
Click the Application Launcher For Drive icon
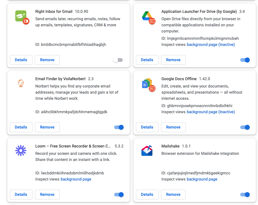147,16
